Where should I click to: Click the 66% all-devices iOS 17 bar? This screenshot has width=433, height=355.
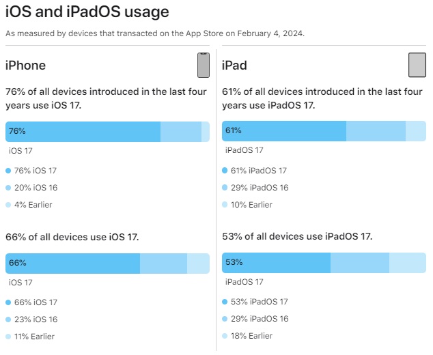(x=72, y=263)
